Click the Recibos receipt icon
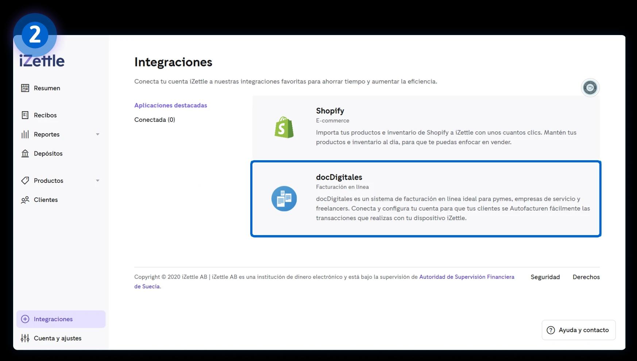 25,115
